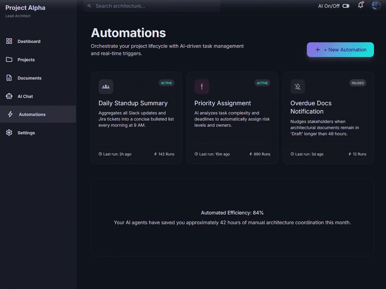Click the Priority Assignment exclamation icon

pyautogui.click(x=201, y=86)
